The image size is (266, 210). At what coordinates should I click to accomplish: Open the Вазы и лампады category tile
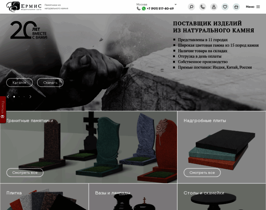[133, 197]
